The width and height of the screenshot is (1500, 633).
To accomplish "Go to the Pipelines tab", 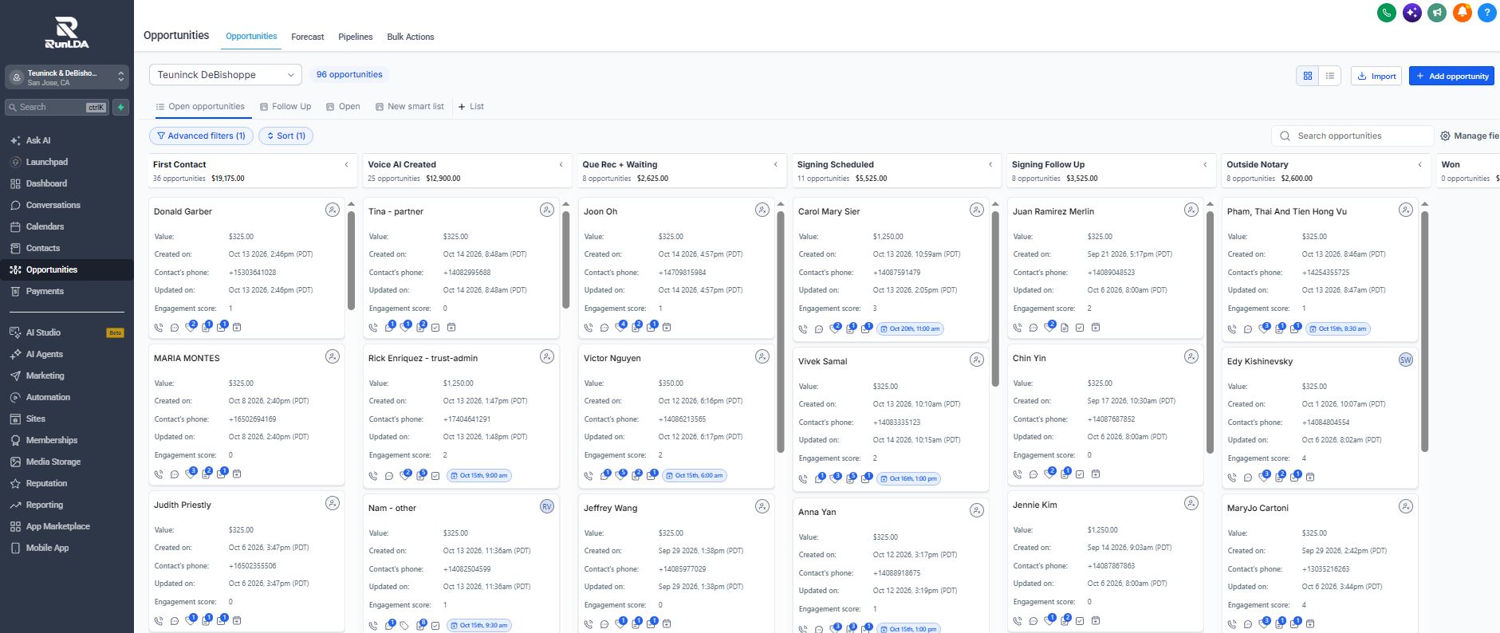I will coord(356,37).
